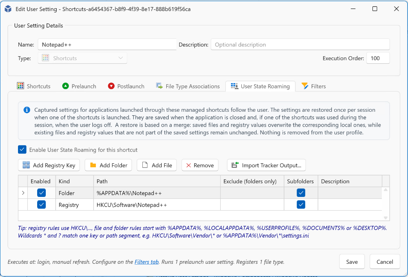
Task: Select the HKCU\Software\Notepad++ path cell
Action: [x=157, y=204]
